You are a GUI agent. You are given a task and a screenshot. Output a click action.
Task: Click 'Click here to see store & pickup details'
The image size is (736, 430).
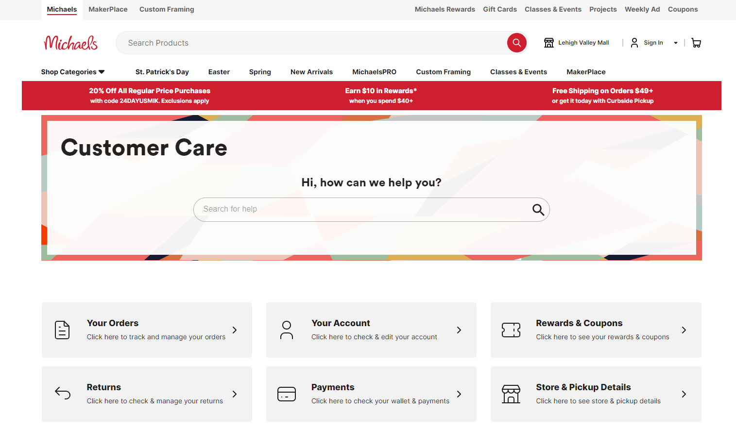(x=598, y=401)
